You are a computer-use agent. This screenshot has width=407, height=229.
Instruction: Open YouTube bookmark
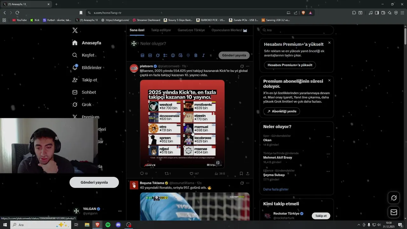pos(19,20)
